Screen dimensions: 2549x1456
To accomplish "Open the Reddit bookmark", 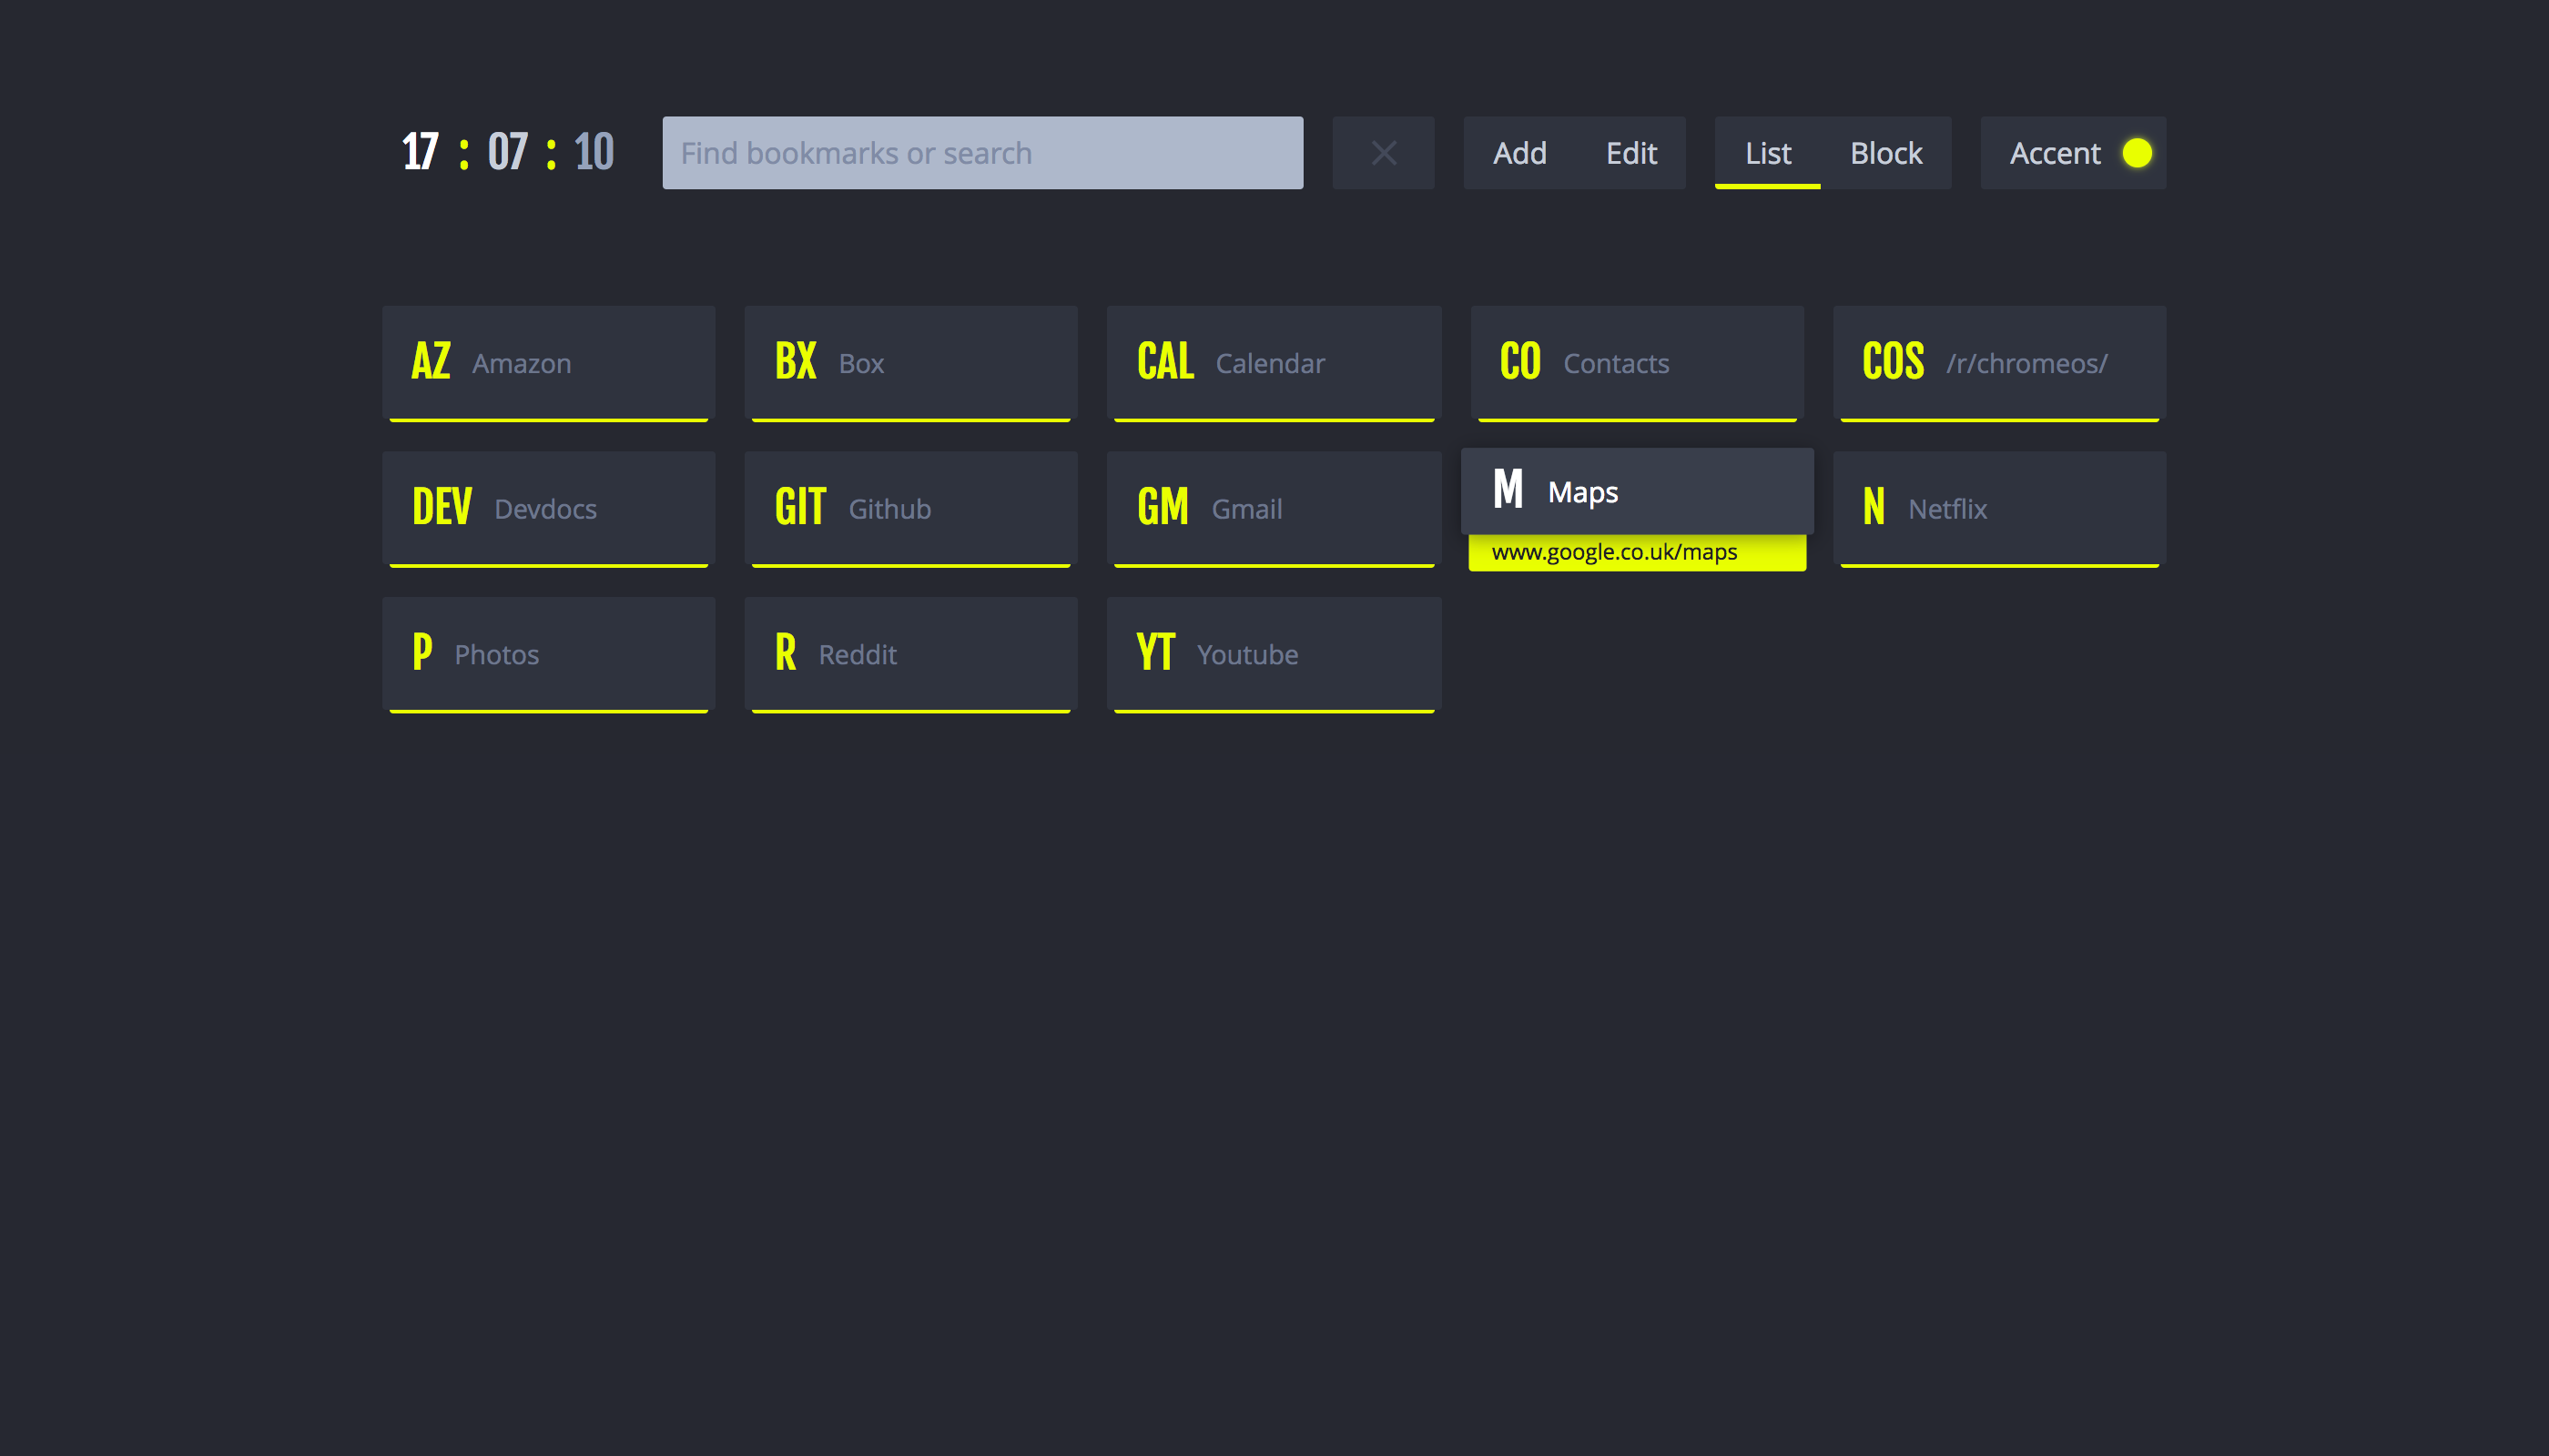I will 910,654.
